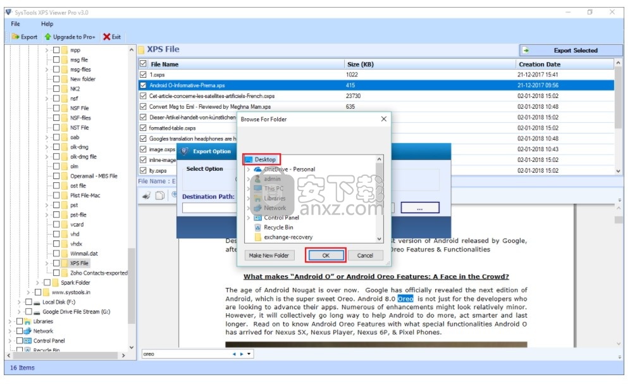The width and height of the screenshot is (637, 384).
Task: Click the red Exit toolbar icon
Action: click(107, 37)
